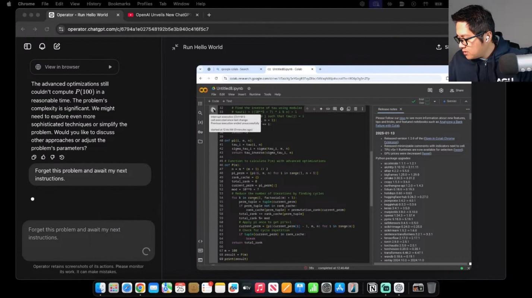Viewport: 532px width, 298px height.
Task: Toggle the Operator sidebar panel
Action: click(x=28, y=47)
